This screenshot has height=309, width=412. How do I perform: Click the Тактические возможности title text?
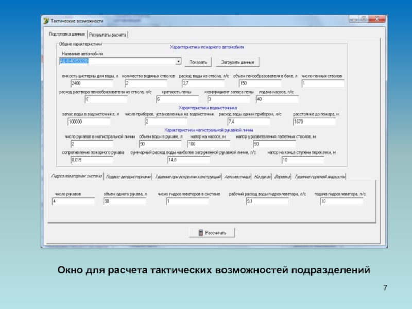[77, 21]
